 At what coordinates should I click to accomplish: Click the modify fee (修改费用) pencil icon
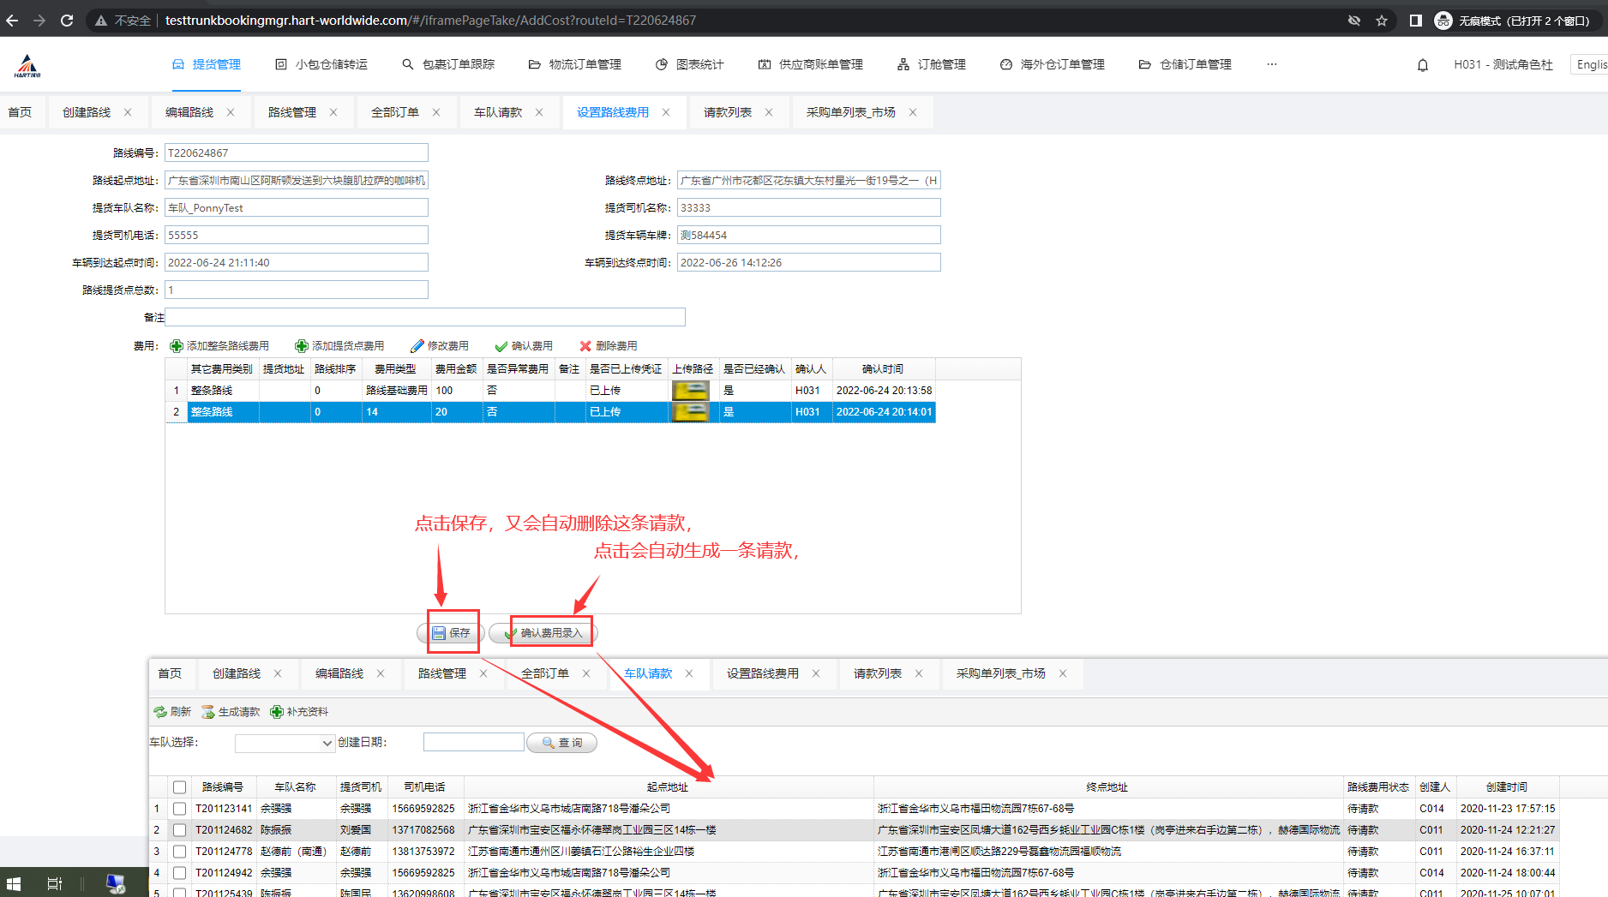[x=417, y=346]
